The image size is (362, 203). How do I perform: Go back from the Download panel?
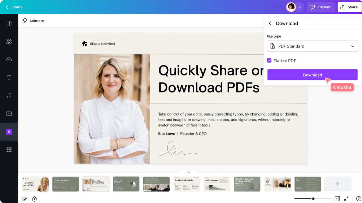coord(270,23)
